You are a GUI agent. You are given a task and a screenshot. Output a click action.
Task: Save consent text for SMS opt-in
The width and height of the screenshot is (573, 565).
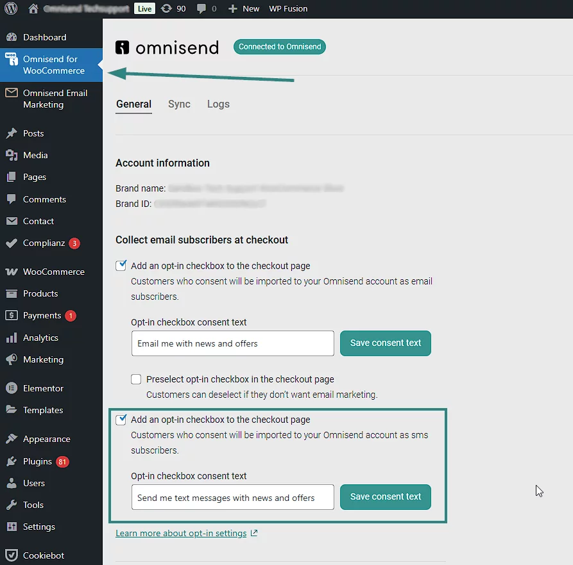[386, 497]
